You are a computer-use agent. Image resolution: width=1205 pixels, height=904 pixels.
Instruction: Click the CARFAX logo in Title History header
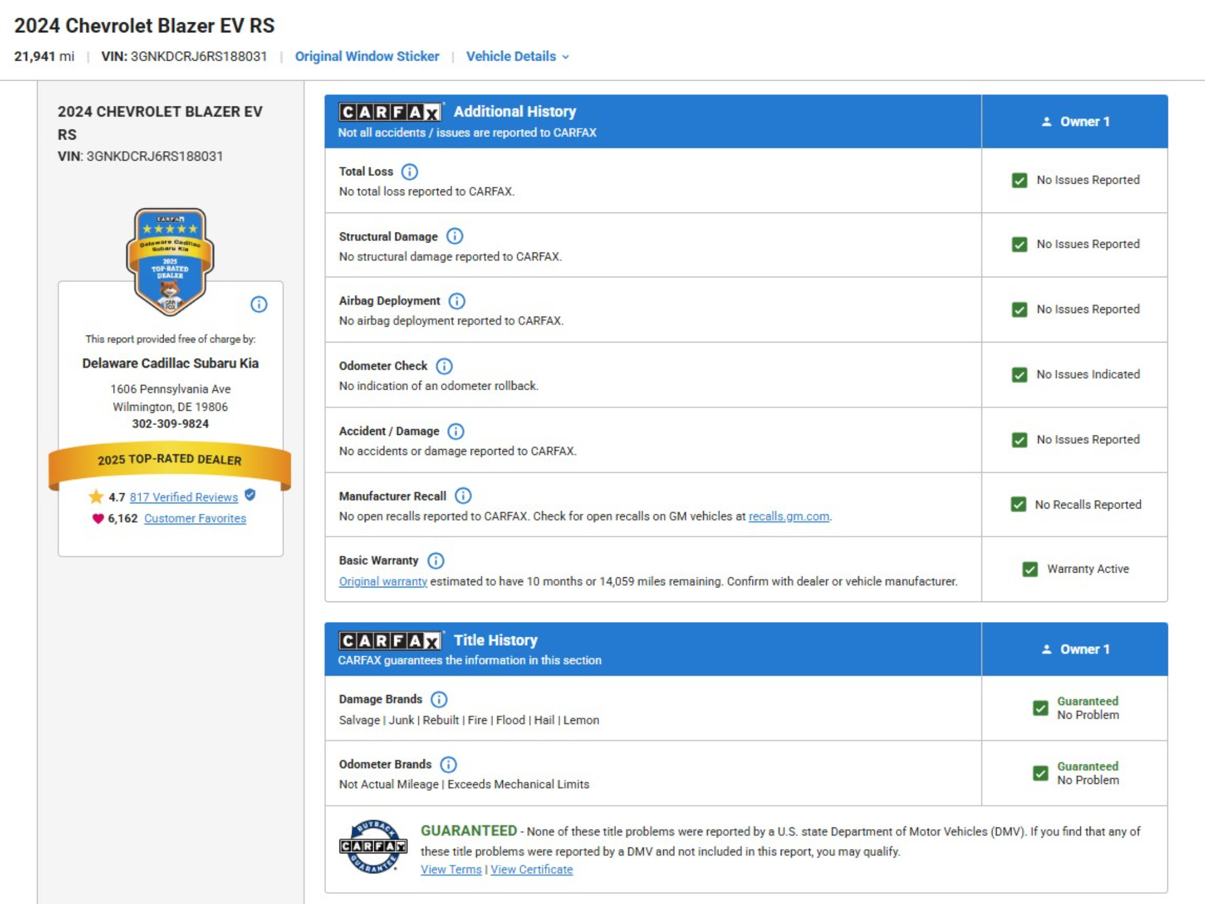point(390,640)
